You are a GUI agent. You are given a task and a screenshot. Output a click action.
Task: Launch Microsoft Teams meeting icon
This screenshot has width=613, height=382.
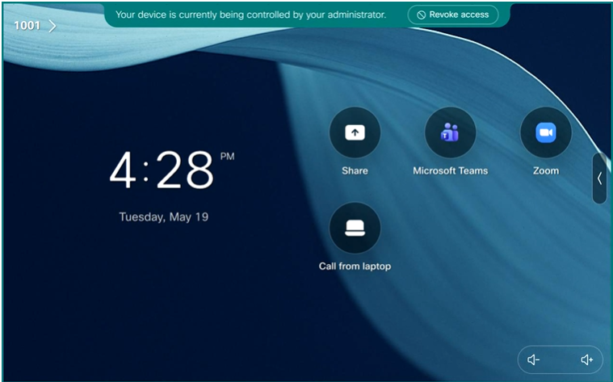point(450,132)
